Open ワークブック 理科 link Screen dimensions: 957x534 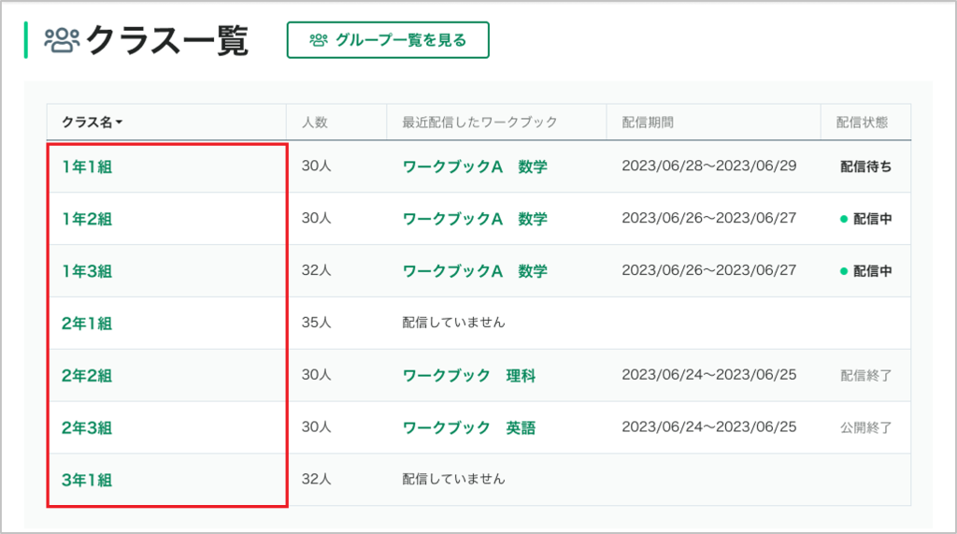pos(469,376)
